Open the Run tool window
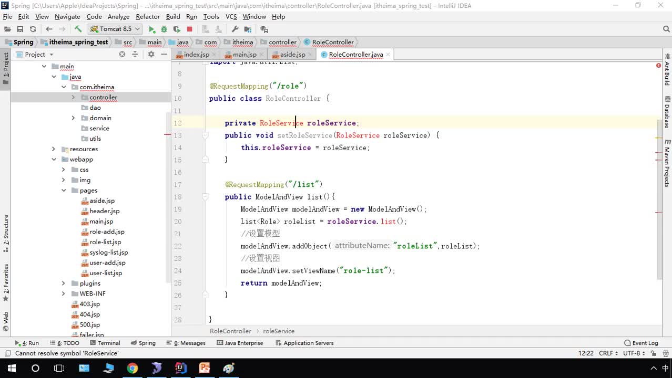This screenshot has height=378, width=672. pos(27,343)
